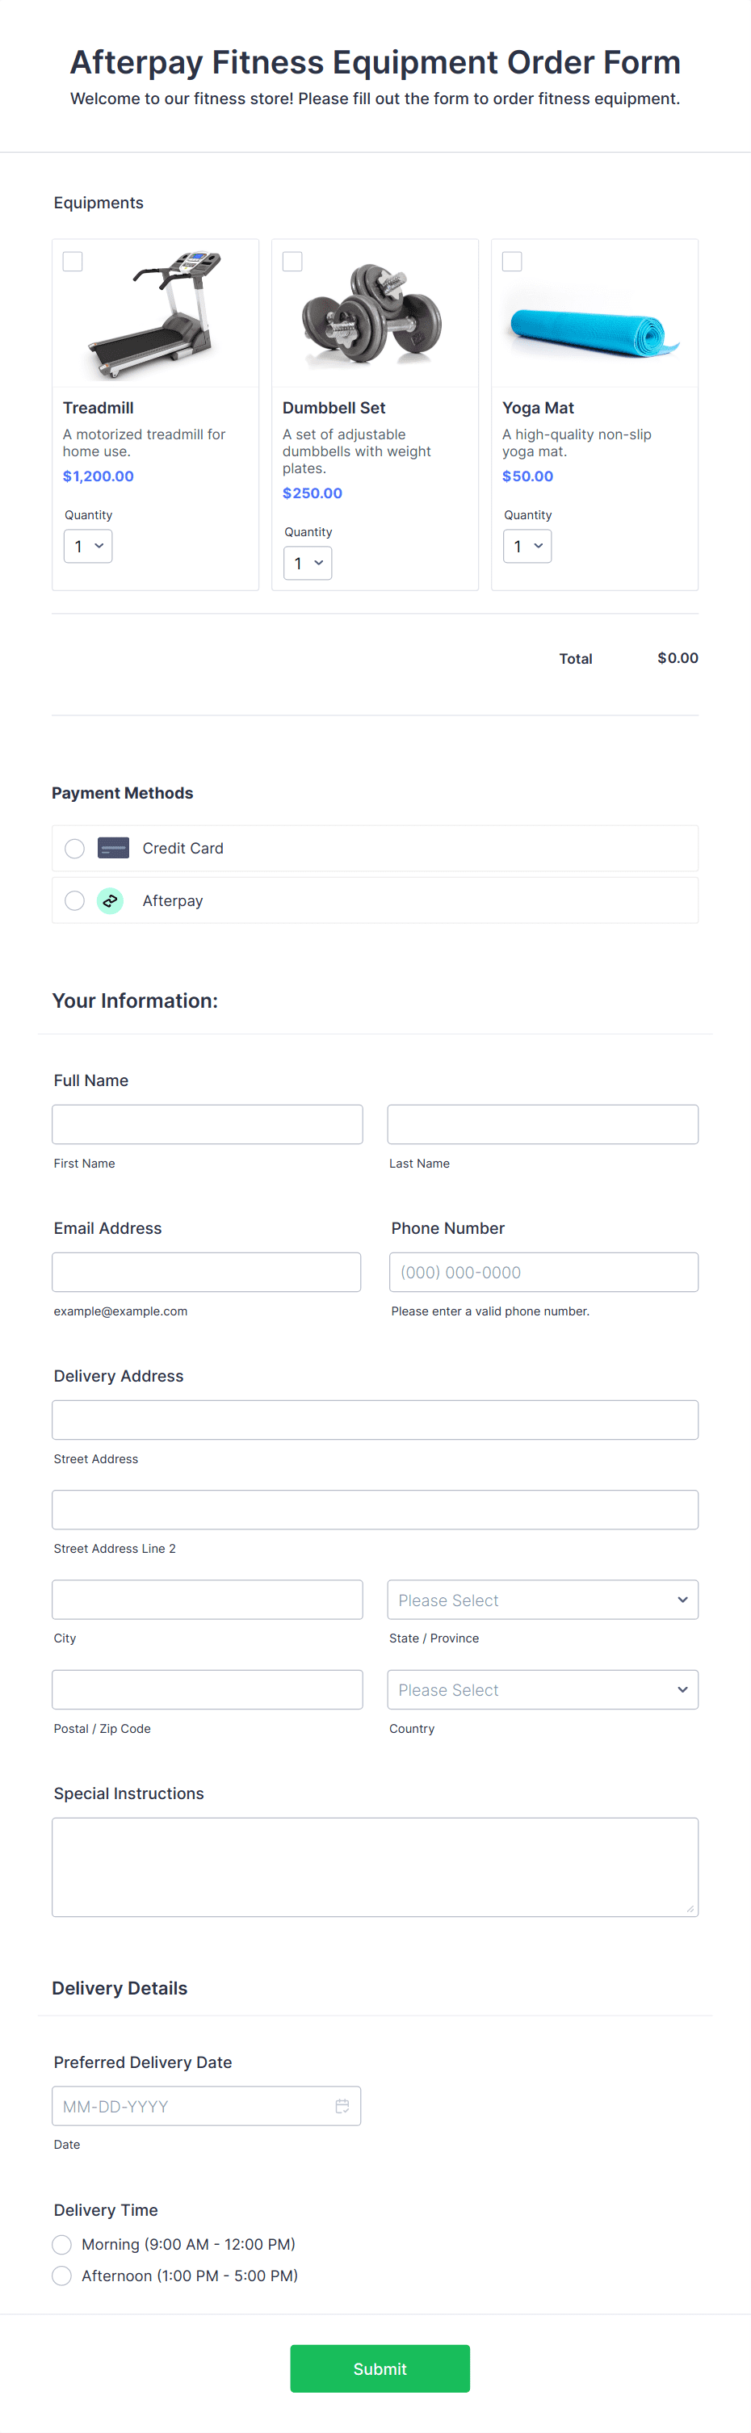
Task: Focus the First Name input field
Action: pyautogui.click(x=207, y=1124)
